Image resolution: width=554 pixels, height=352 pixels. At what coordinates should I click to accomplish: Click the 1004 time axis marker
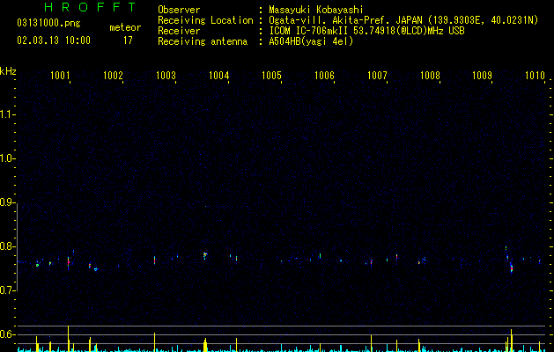click(x=218, y=75)
